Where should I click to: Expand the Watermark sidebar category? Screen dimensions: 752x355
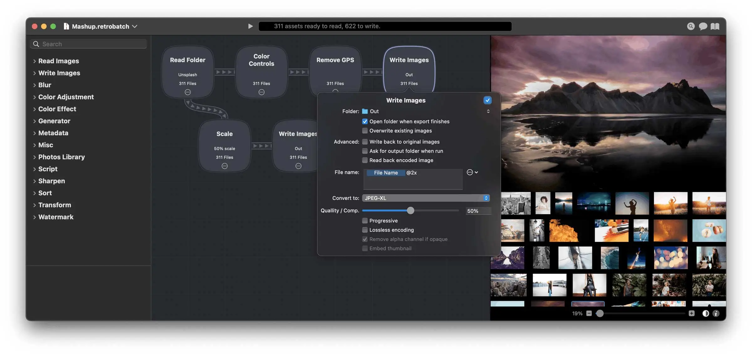34,217
